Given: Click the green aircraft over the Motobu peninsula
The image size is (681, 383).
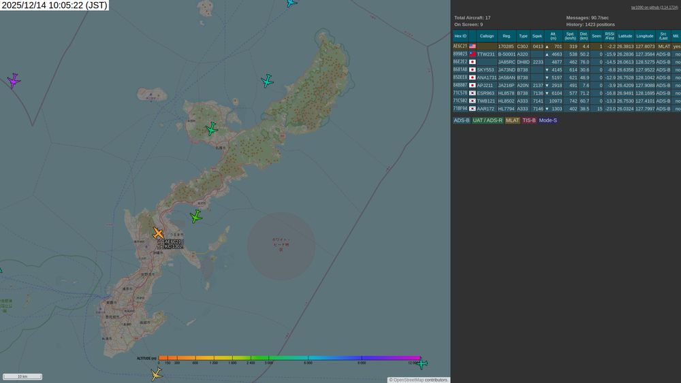Looking at the screenshot, I should (x=212, y=129).
